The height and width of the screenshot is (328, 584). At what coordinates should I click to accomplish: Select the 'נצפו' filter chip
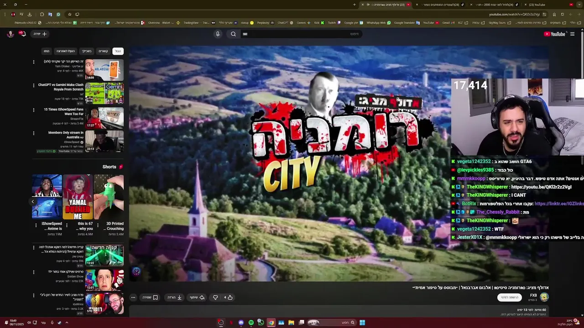47,51
